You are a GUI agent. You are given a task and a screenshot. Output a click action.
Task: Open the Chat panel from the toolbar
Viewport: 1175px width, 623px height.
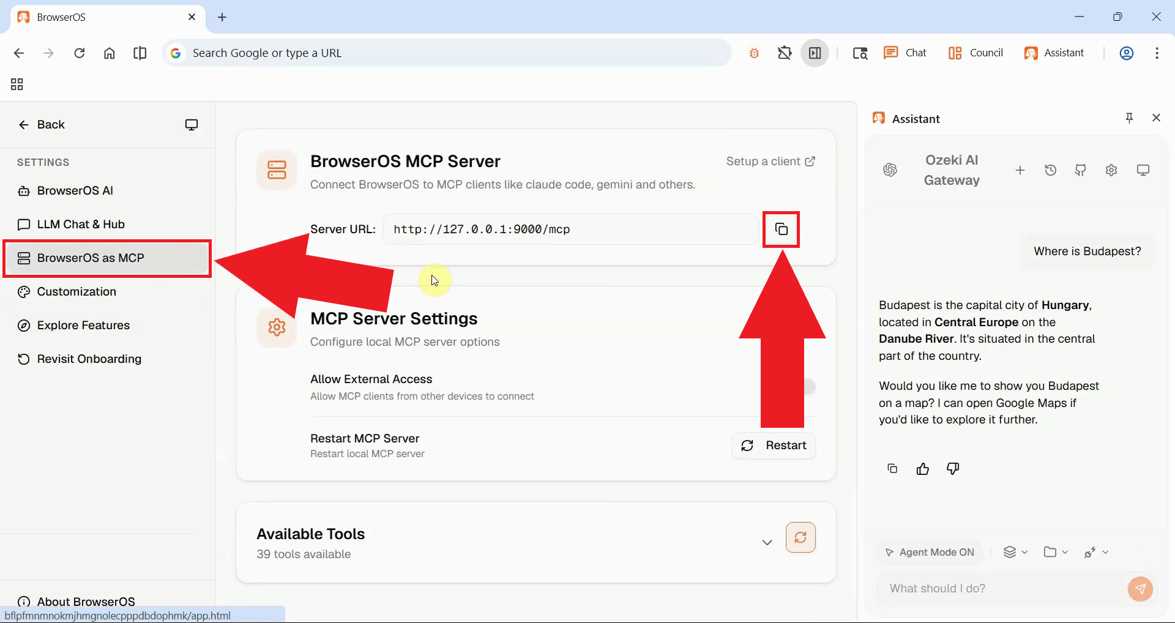click(x=905, y=53)
